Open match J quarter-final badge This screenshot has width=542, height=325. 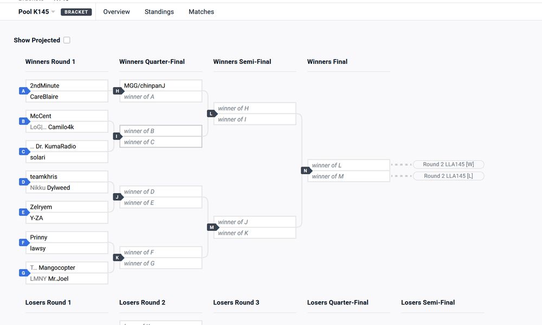pyautogui.click(x=117, y=197)
